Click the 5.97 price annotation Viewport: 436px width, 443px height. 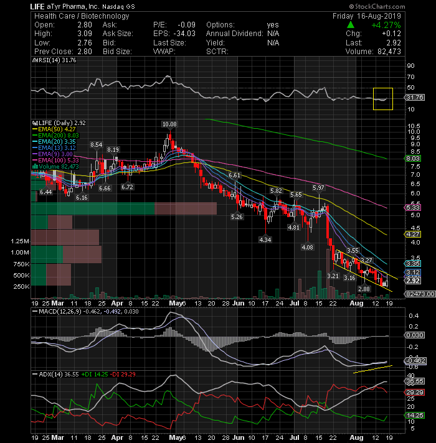click(x=318, y=188)
